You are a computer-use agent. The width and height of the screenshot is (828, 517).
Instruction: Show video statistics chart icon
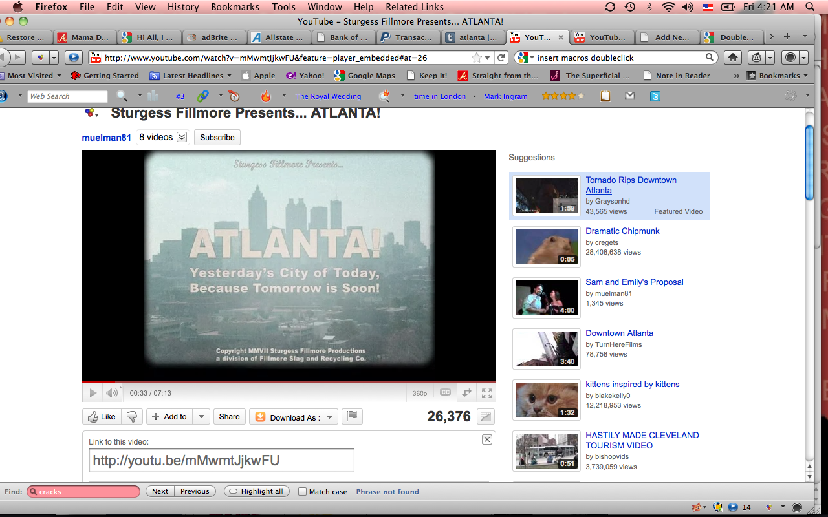pos(485,417)
